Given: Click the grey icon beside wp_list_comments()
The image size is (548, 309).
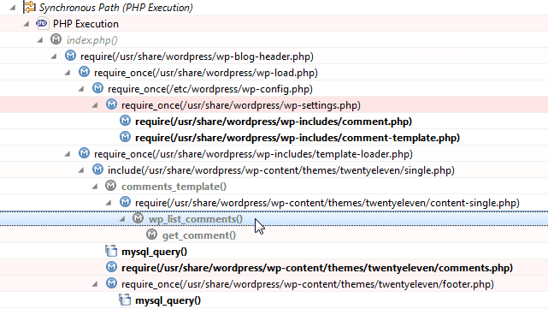Looking at the screenshot, I should click(x=138, y=218).
